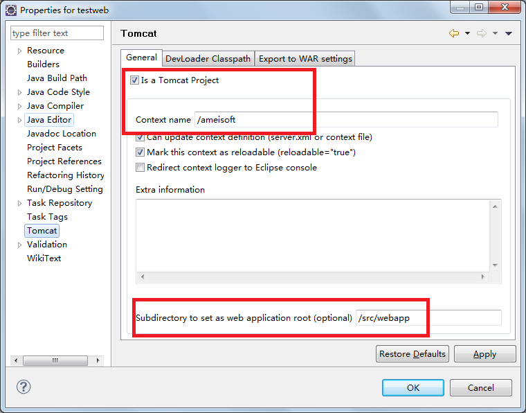
Task: Open the forward history dropdown arrow
Action: coord(495,33)
